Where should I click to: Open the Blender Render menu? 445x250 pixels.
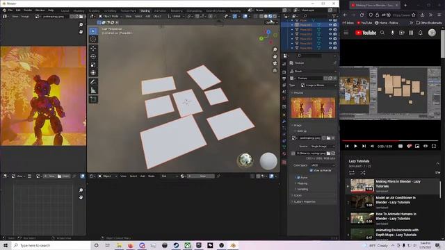[x=28, y=10]
